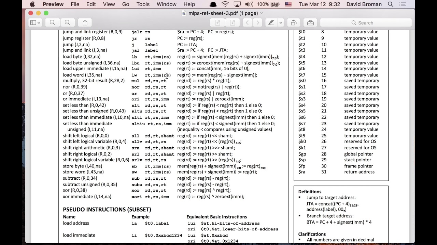Click the 'Equivalent Basic Instructions' column header
This screenshot has width=437, height=245.
[x=216, y=217]
